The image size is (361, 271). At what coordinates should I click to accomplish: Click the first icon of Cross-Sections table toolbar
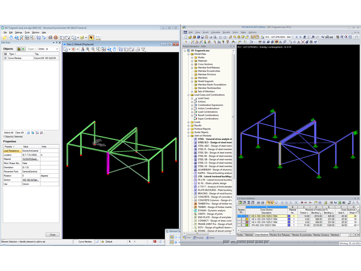[x=240, y=203]
